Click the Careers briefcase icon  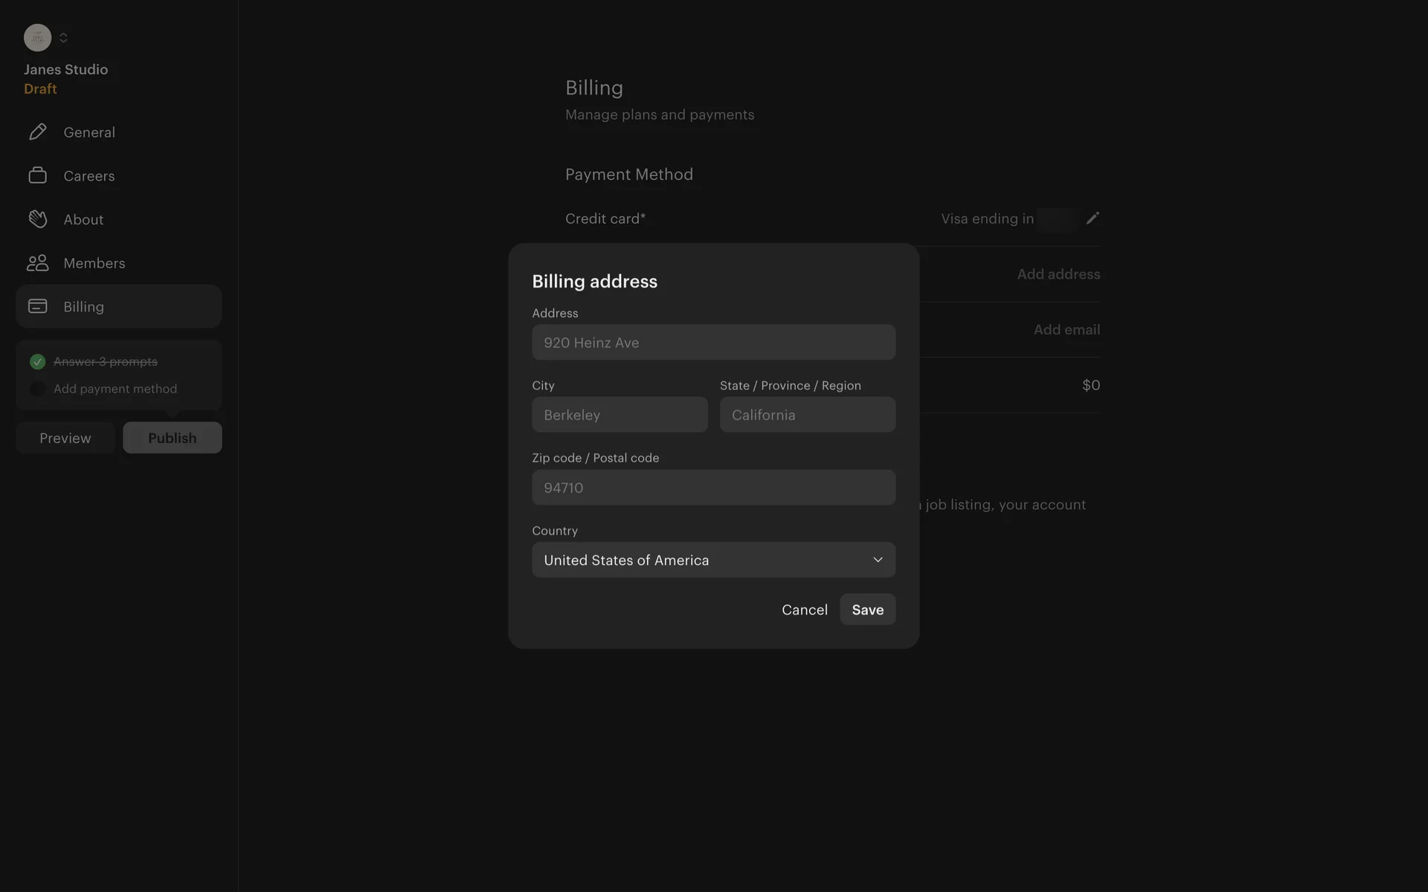[37, 175]
